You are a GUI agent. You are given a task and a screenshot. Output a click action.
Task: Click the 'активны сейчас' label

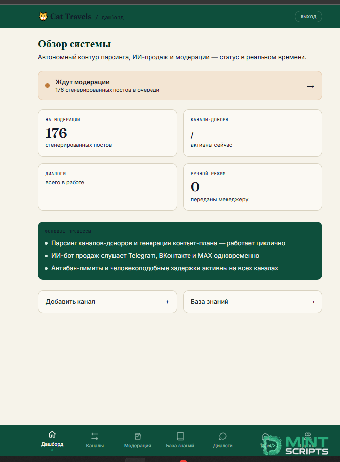tap(212, 145)
